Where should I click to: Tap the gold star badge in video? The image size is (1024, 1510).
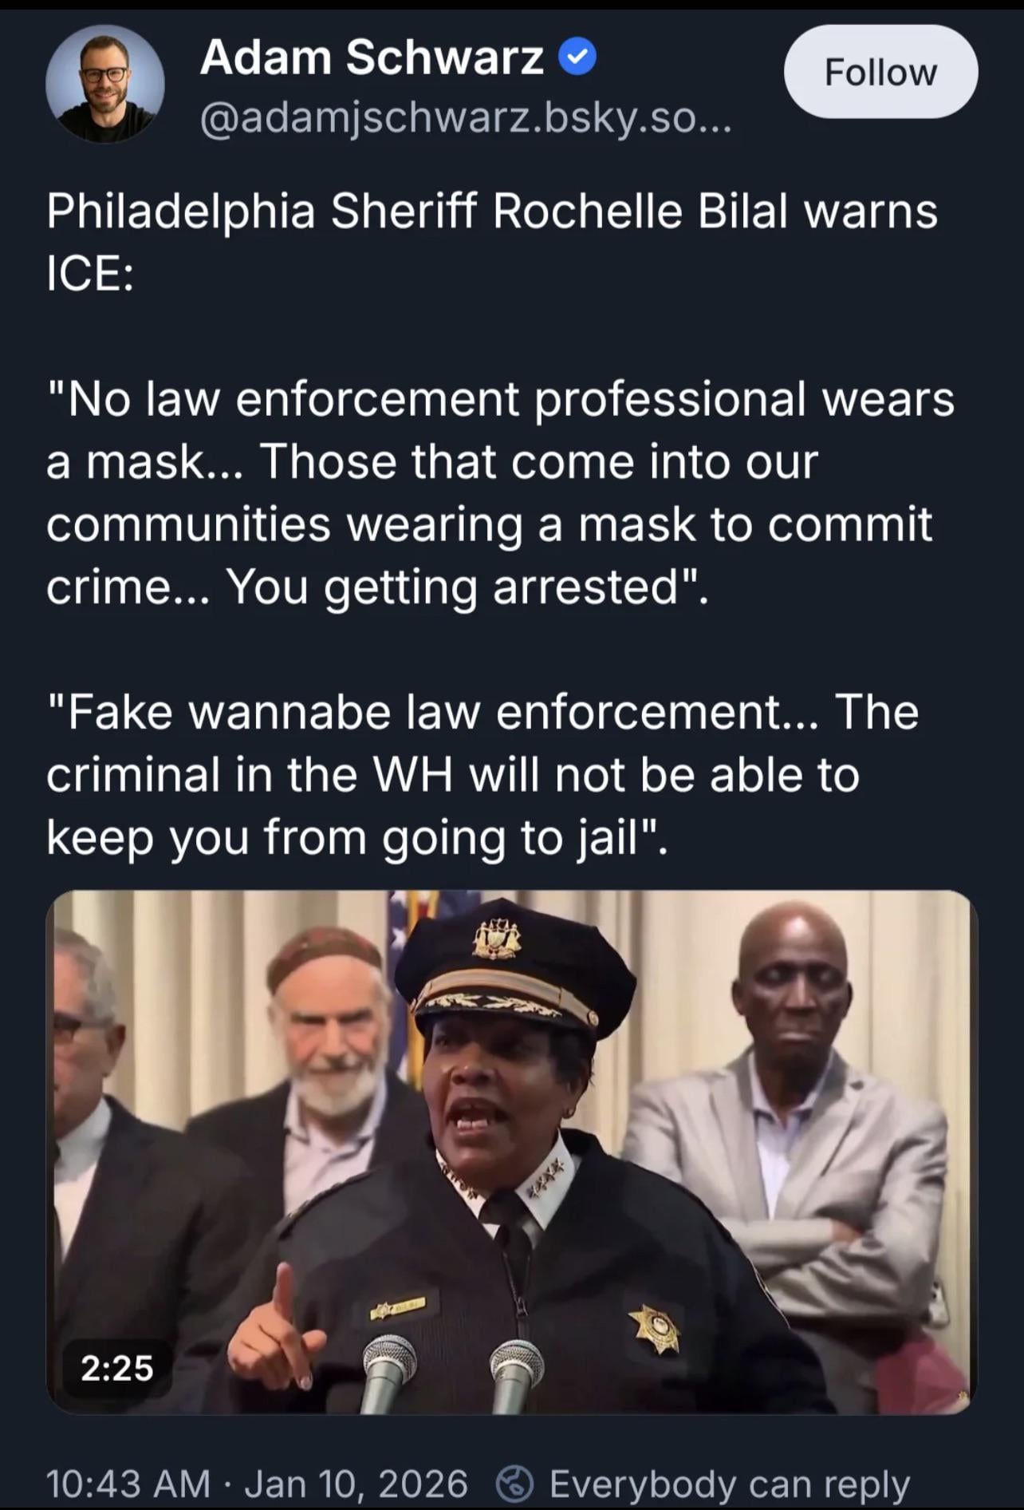[x=656, y=1330]
